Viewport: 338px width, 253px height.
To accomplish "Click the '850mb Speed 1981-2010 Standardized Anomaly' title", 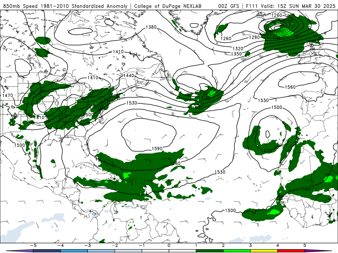I will pos(65,6).
